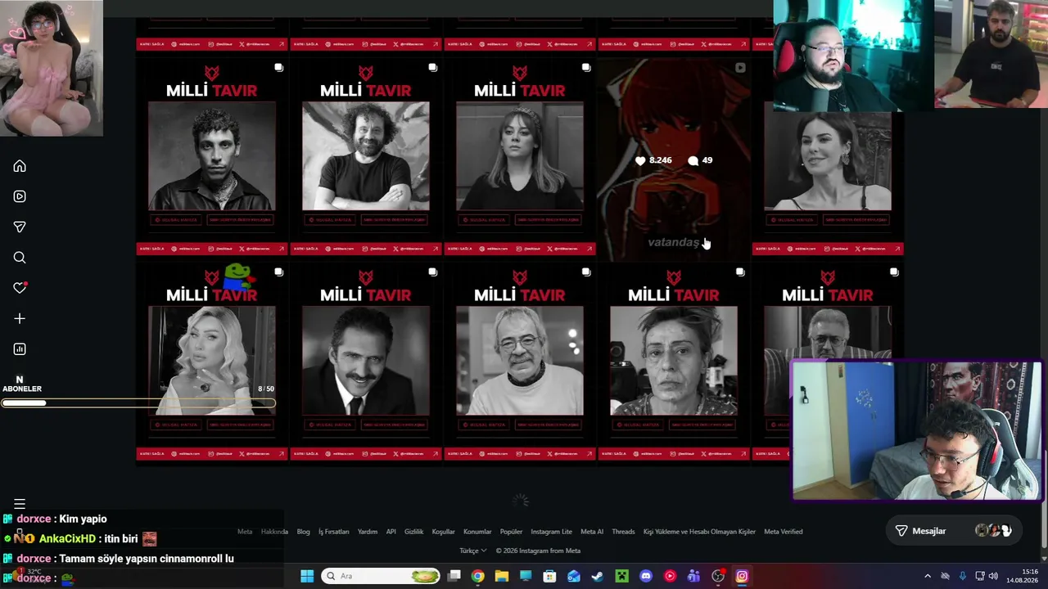Viewport: 1048px width, 589px height.
Task: Expand the hidden system tray icons chevron
Action: [x=927, y=577]
